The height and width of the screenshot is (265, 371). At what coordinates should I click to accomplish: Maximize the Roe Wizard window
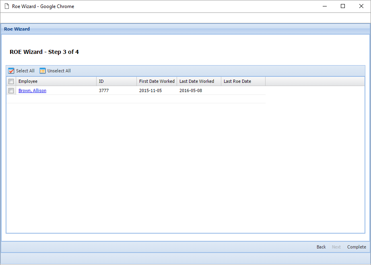[343, 6]
